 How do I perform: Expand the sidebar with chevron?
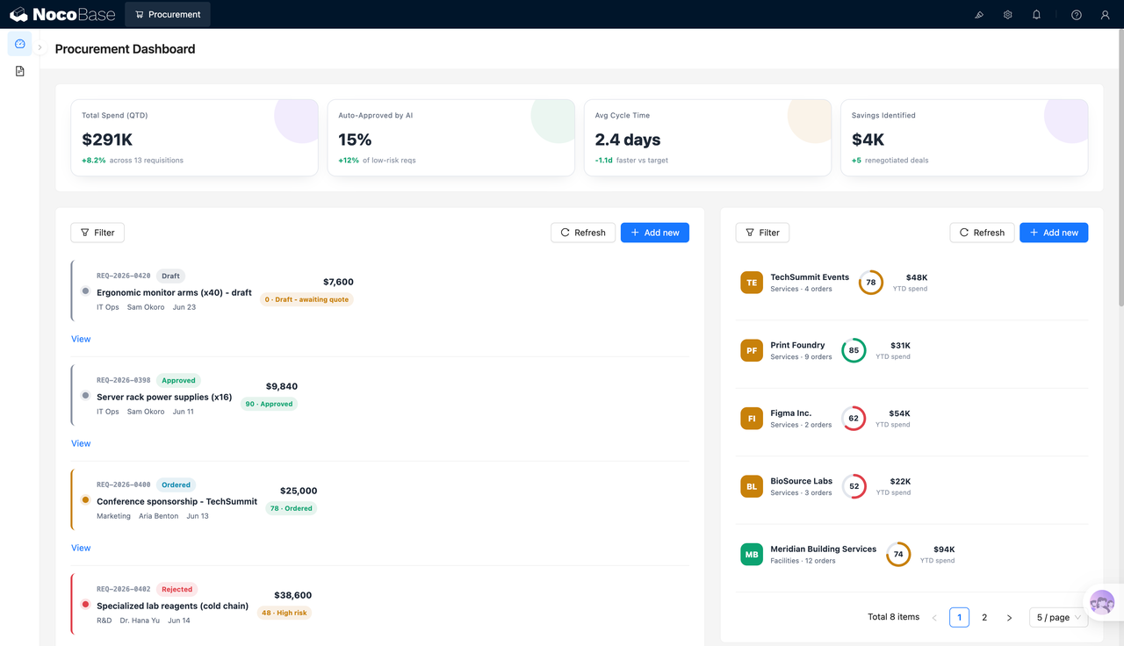40,47
